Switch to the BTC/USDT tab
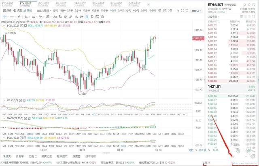Screen dimensions: 259x166 click(x=9, y=4)
